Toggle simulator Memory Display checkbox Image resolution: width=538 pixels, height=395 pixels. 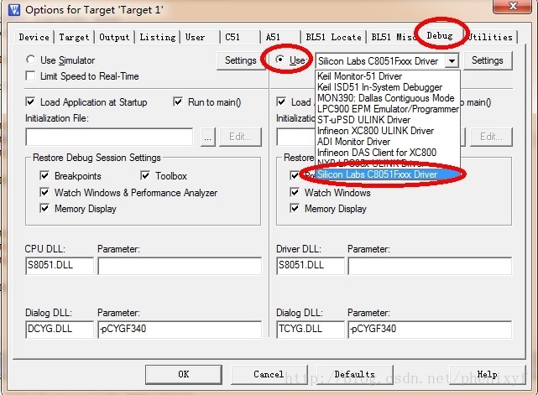point(44,208)
